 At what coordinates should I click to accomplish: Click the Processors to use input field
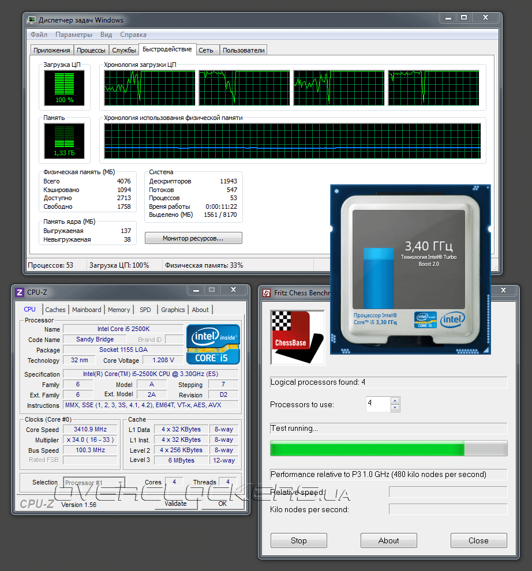click(x=379, y=404)
